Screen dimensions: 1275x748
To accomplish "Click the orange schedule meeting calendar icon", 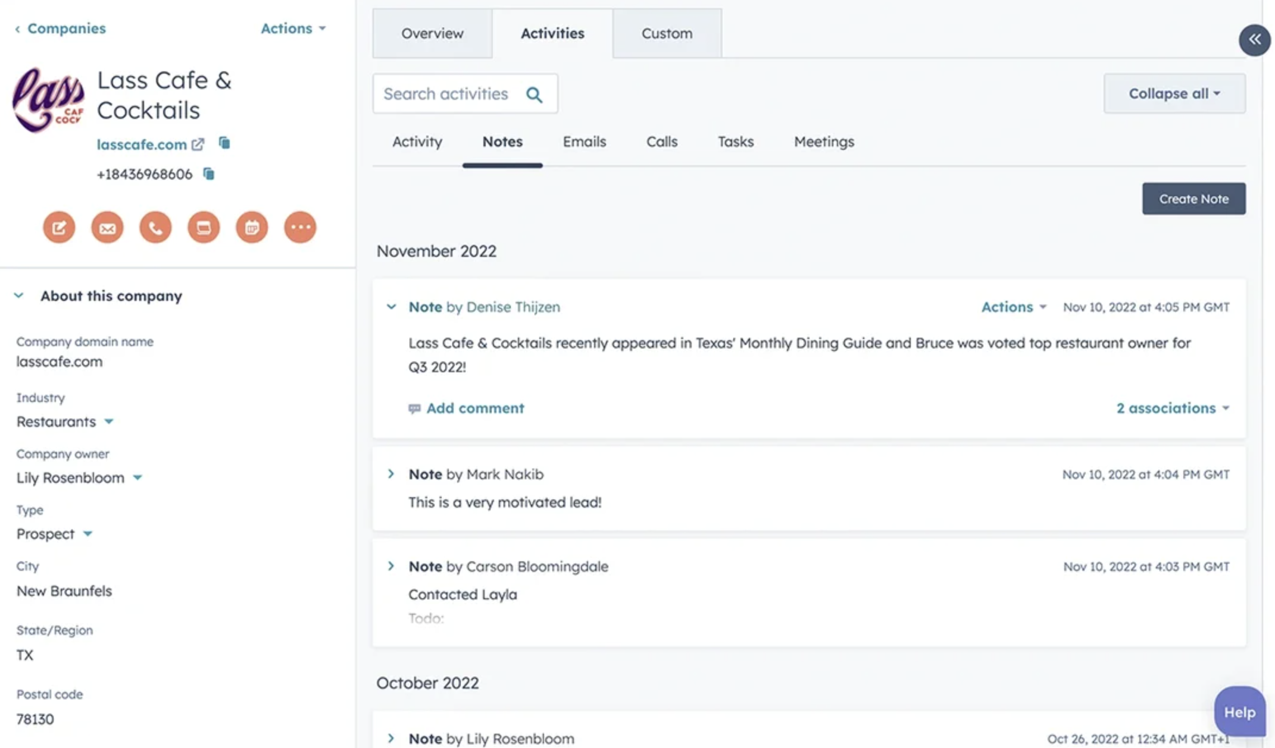I will 252,227.
